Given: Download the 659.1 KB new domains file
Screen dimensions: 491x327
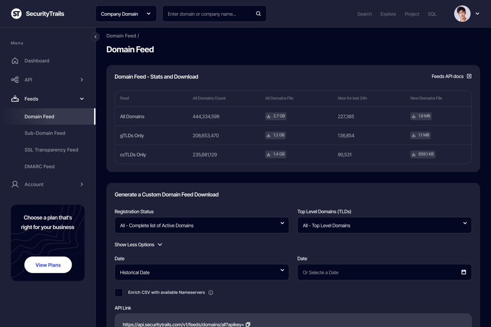Looking at the screenshot, I should (423, 154).
